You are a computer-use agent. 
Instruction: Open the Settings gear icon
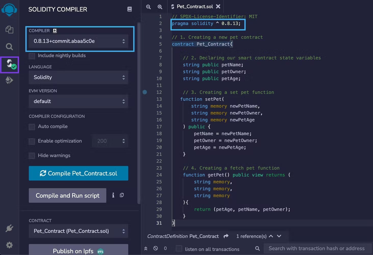click(9, 245)
